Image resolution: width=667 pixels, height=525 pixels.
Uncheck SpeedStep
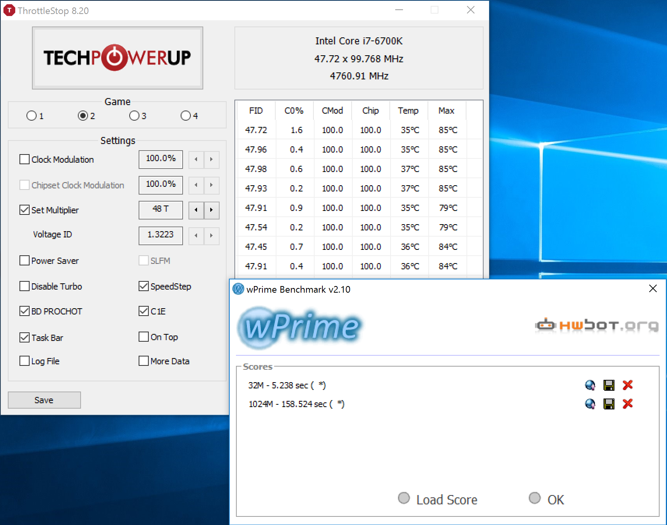pos(144,286)
